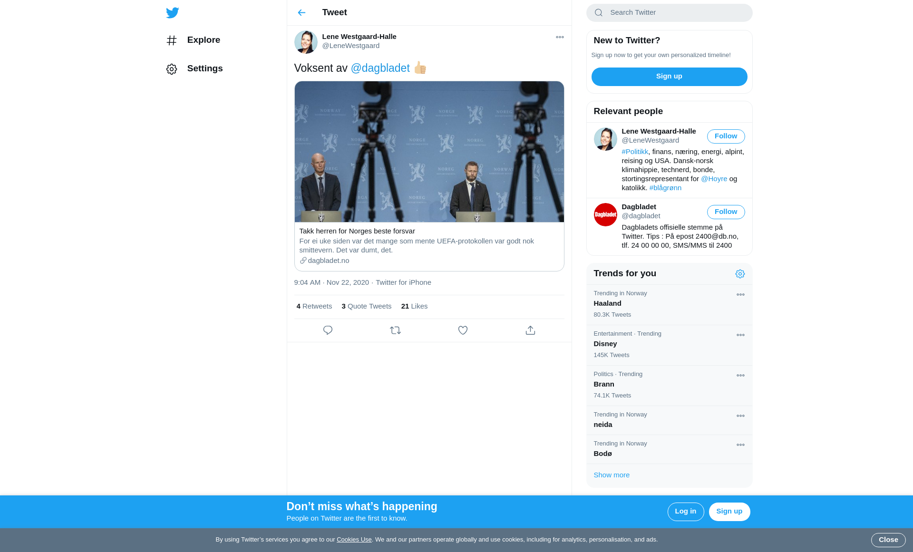Click Lene Westgaard-Halle's tweet avatar
The width and height of the screenshot is (913, 552).
(x=306, y=42)
